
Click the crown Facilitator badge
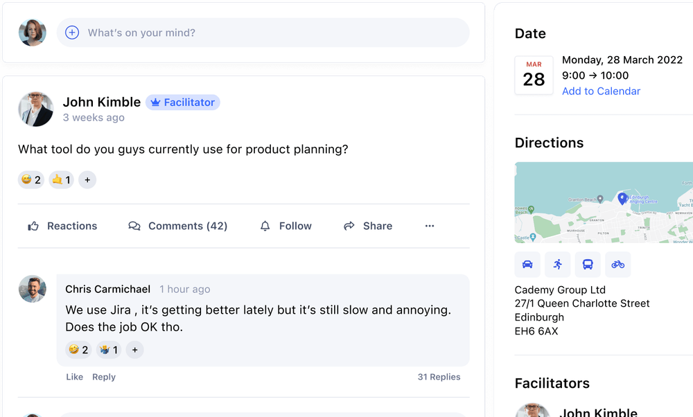(x=183, y=103)
